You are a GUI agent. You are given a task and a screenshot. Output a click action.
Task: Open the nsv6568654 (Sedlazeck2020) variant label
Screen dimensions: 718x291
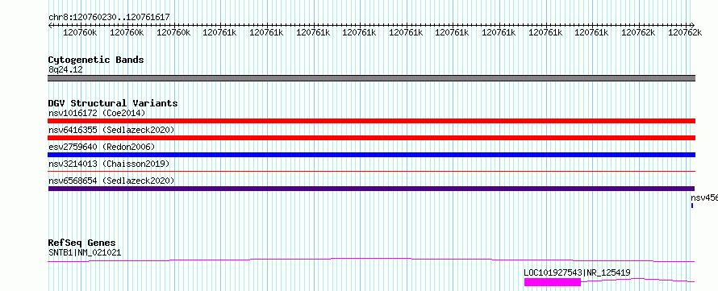[111, 181]
